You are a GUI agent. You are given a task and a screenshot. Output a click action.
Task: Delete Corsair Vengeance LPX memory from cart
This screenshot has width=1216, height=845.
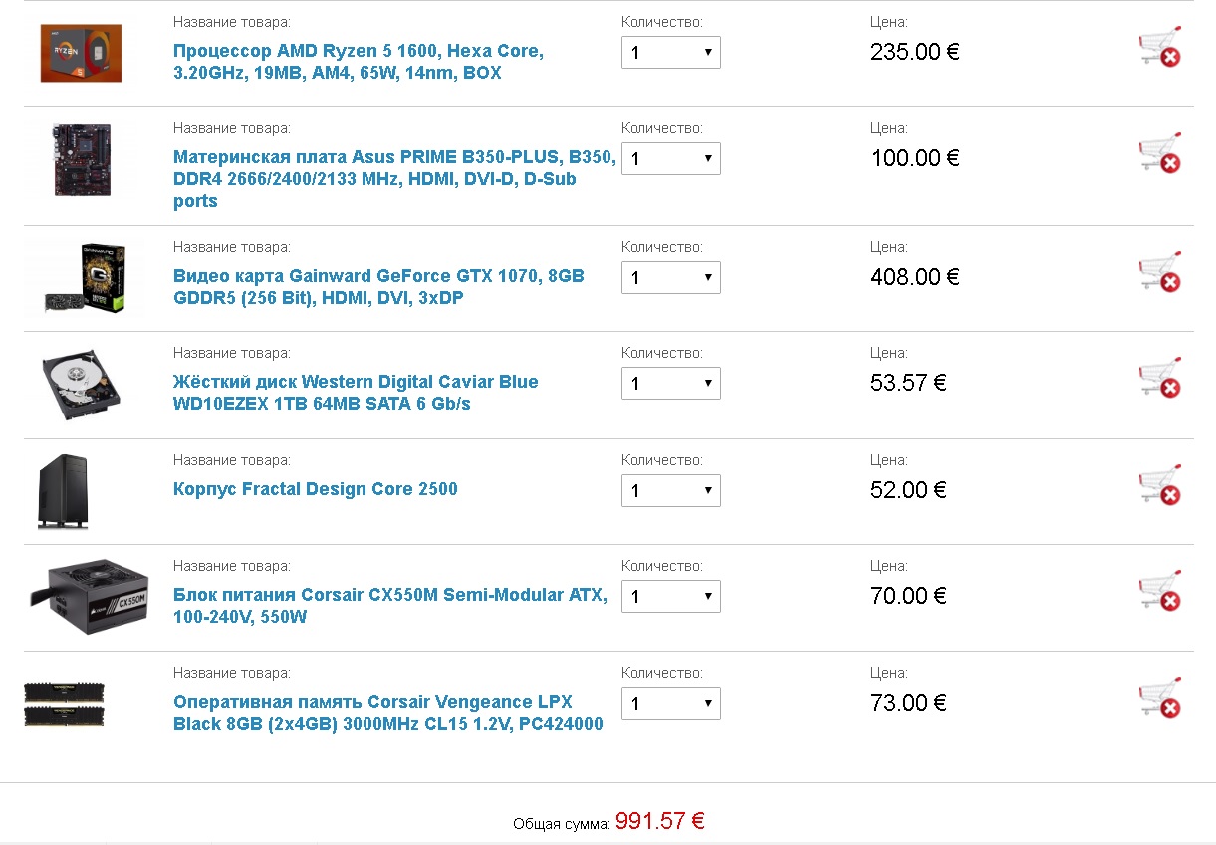tap(1159, 698)
